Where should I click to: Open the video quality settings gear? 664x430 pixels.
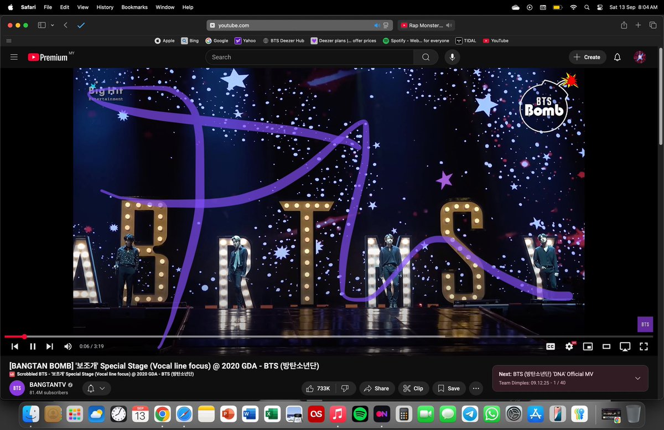(569, 346)
